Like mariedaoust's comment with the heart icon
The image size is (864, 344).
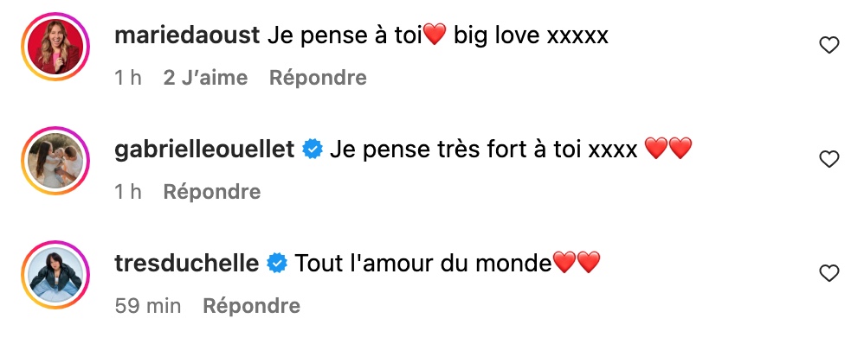click(x=829, y=45)
